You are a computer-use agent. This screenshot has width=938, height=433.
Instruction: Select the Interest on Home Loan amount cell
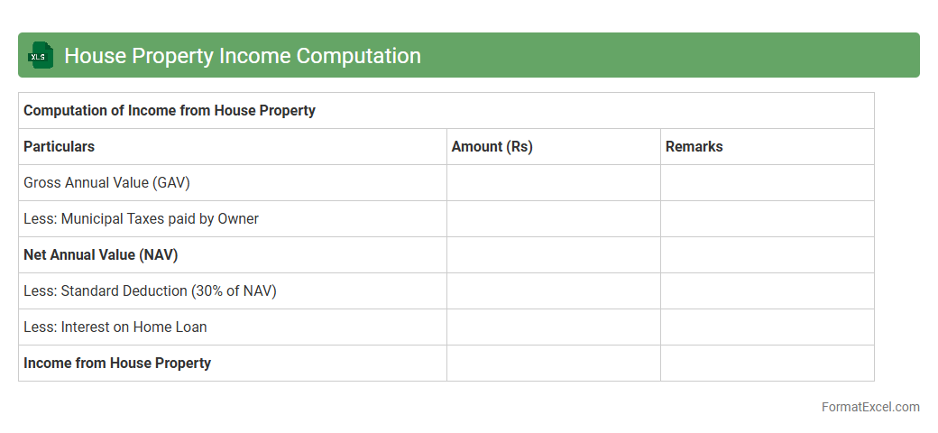click(553, 327)
